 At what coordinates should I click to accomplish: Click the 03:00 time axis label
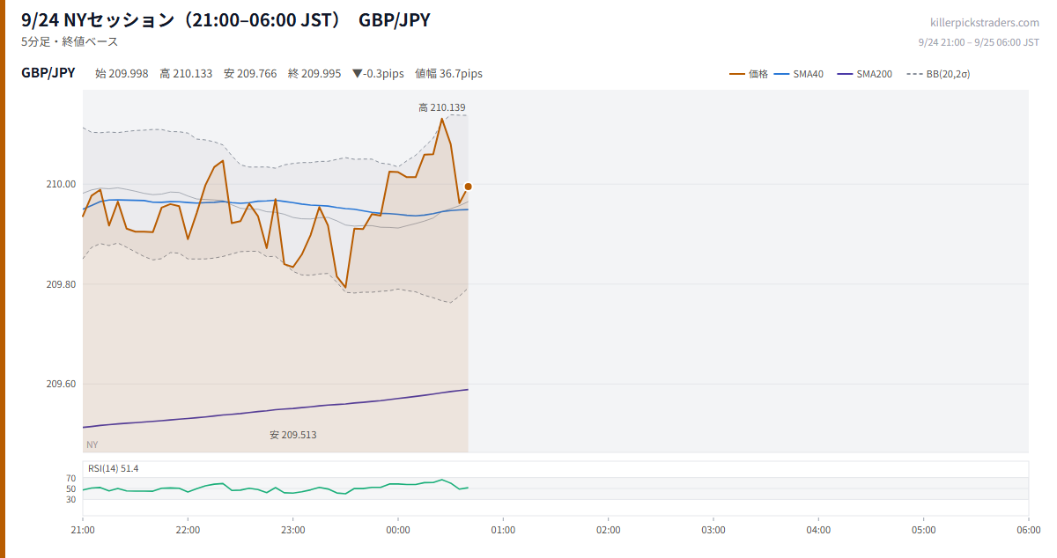713,531
